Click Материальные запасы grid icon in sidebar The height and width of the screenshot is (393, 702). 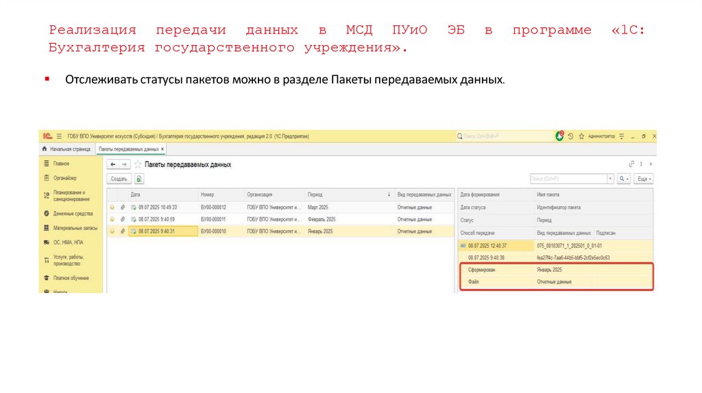pyautogui.click(x=47, y=228)
